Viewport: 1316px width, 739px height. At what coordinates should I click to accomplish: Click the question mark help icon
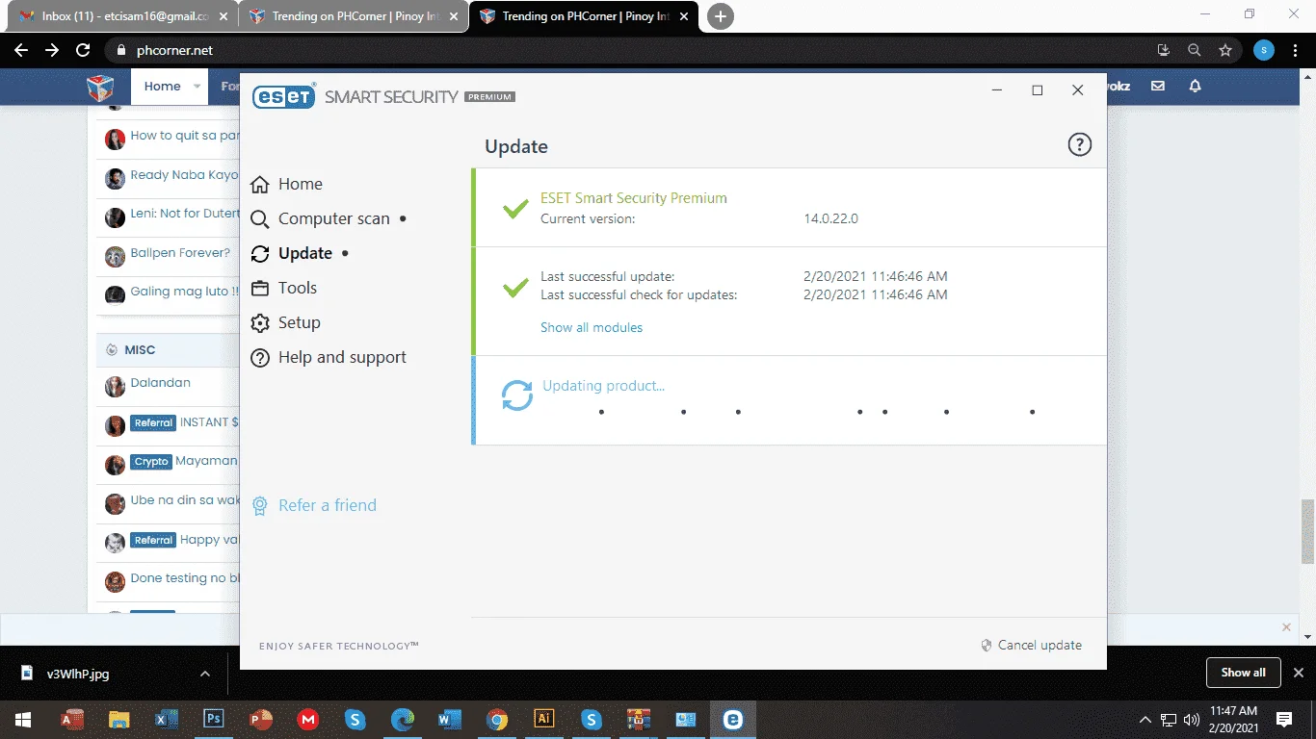pyautogui.click(x=1080, y=145)
